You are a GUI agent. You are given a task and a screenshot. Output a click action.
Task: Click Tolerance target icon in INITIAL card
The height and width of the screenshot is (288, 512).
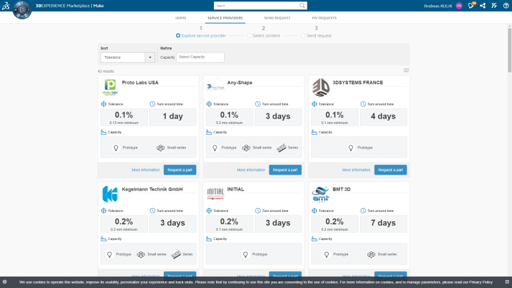pos(209,211)
